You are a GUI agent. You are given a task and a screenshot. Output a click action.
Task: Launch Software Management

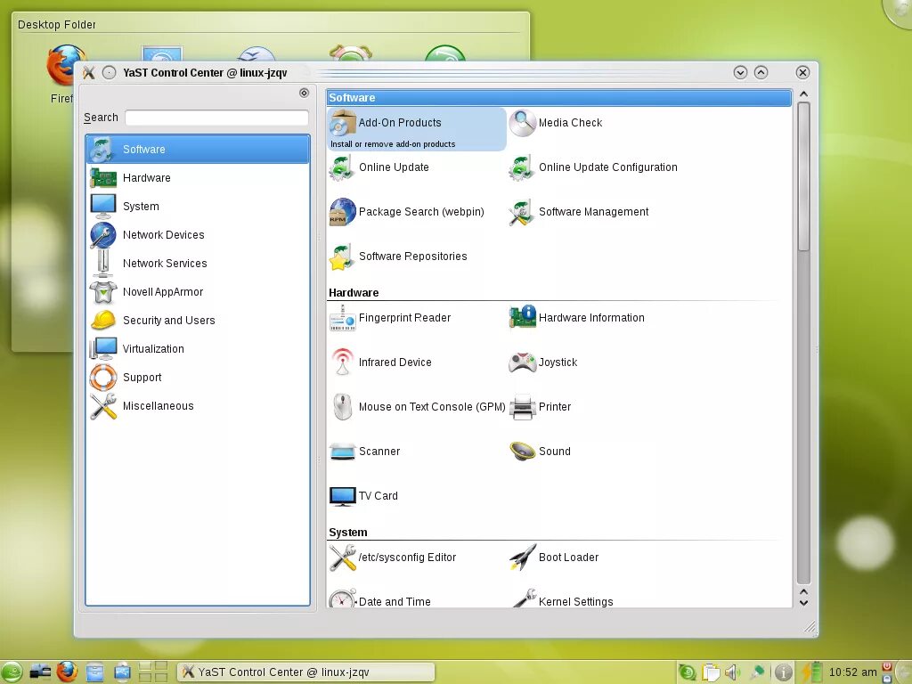(579, 212)
